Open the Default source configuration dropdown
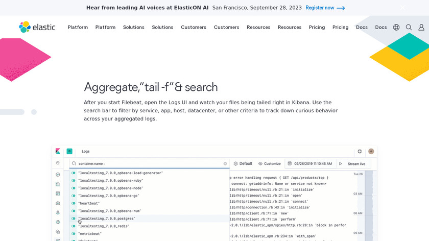429x241 pixels. [x=243, y=164]
